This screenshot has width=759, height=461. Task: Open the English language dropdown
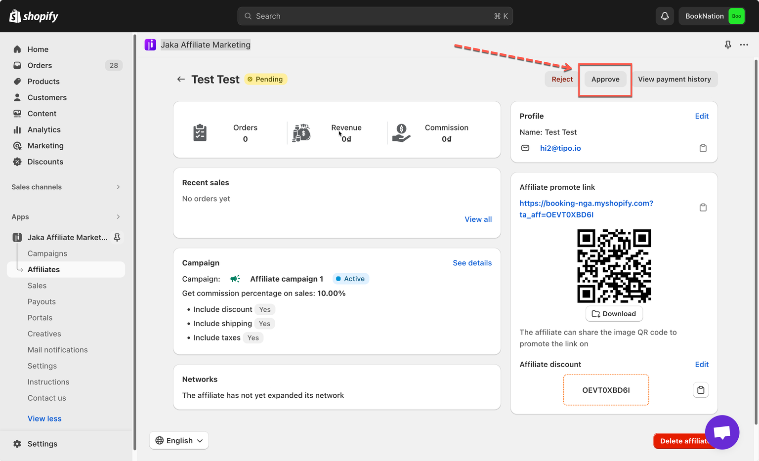pos(179,440)
